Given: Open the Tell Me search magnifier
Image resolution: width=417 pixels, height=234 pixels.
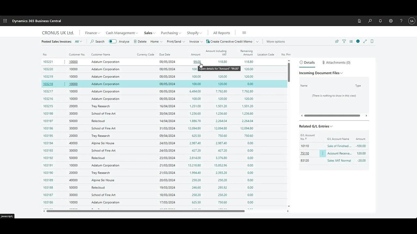Looking at the screenshot, I should [370, 21].
